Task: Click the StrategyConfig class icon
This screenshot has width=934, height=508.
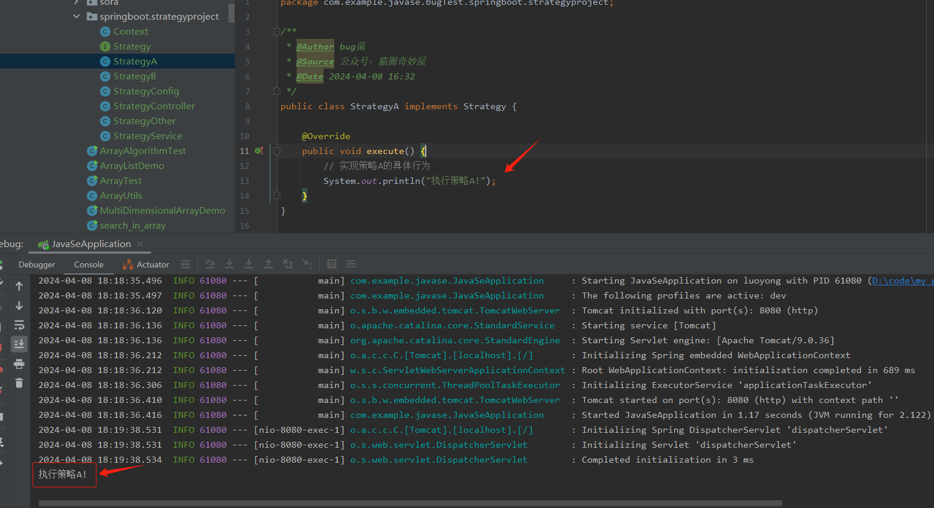Action: click(105, 91)
